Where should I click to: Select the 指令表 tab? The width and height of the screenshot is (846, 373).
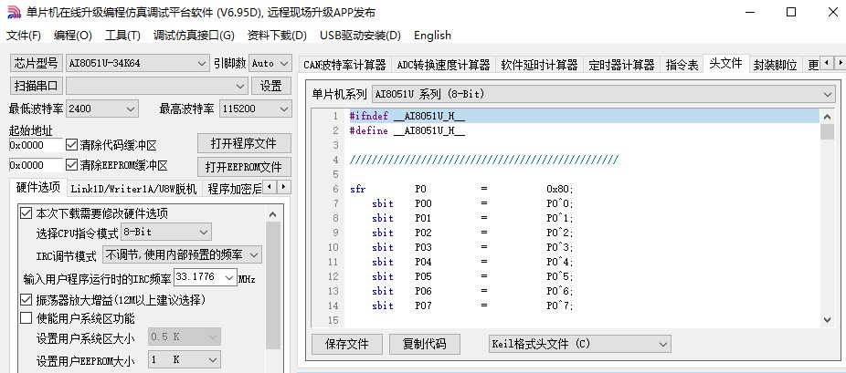pyautogui.click(x=682, y=65)
